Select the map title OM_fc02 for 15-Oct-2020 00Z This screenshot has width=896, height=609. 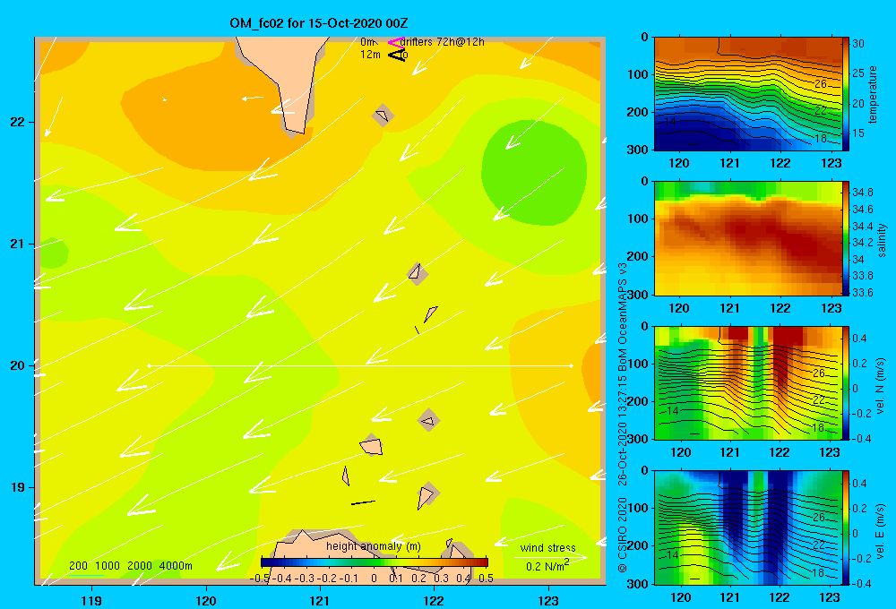[319, 23]
